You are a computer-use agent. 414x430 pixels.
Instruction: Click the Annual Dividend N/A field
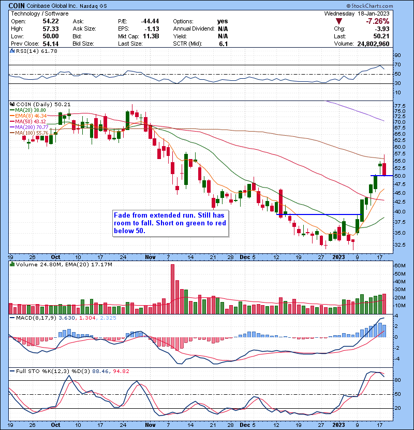pos(200,29)
